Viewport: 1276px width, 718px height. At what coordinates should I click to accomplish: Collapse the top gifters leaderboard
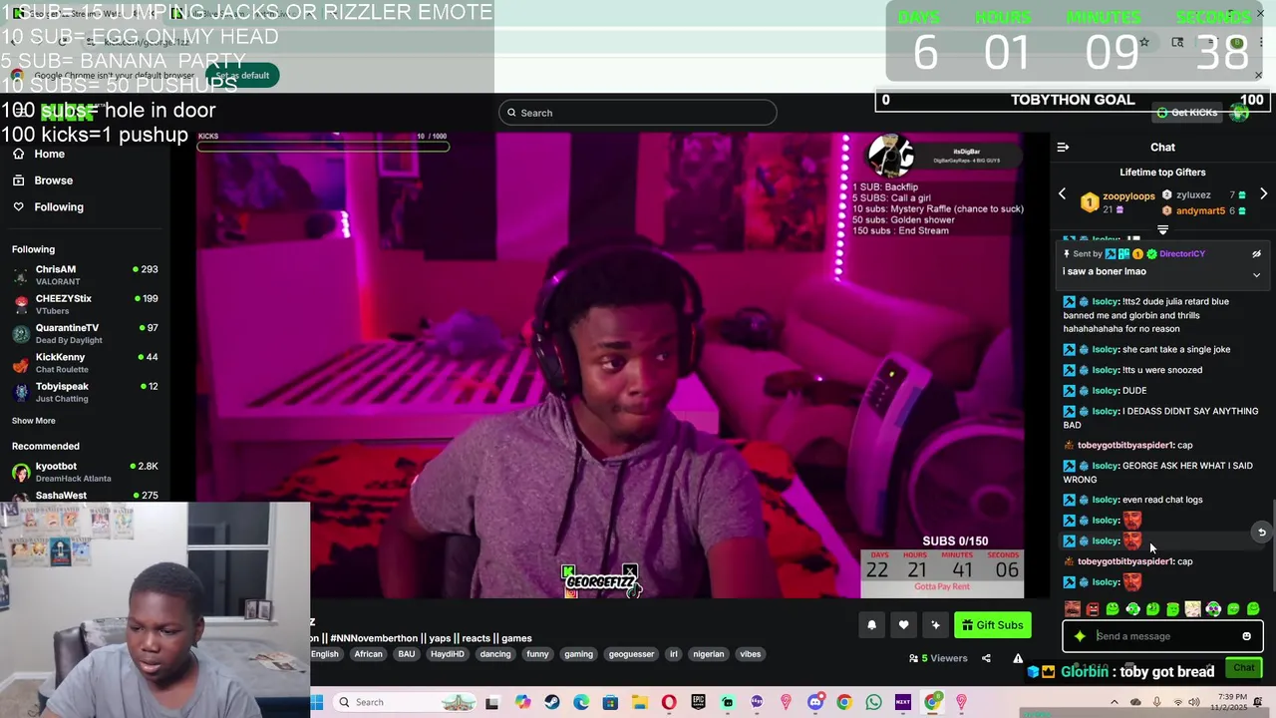(x=1162, y=230)
